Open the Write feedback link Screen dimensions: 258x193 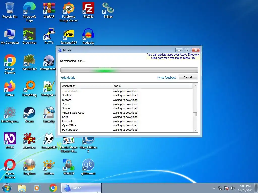[x=167, y=78]
